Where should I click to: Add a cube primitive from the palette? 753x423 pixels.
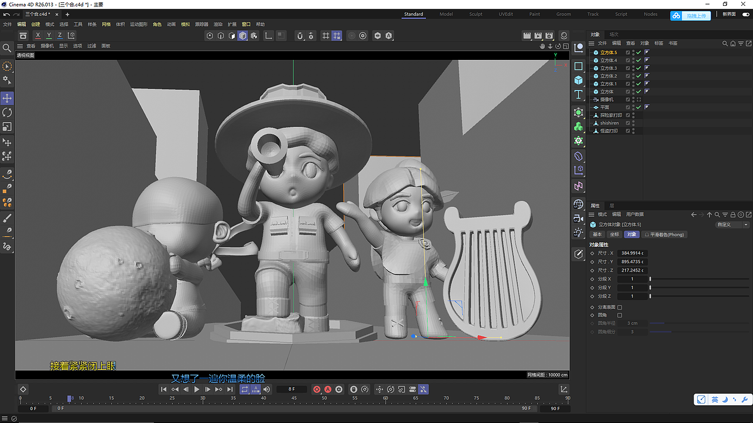click(x=578, y=80)
